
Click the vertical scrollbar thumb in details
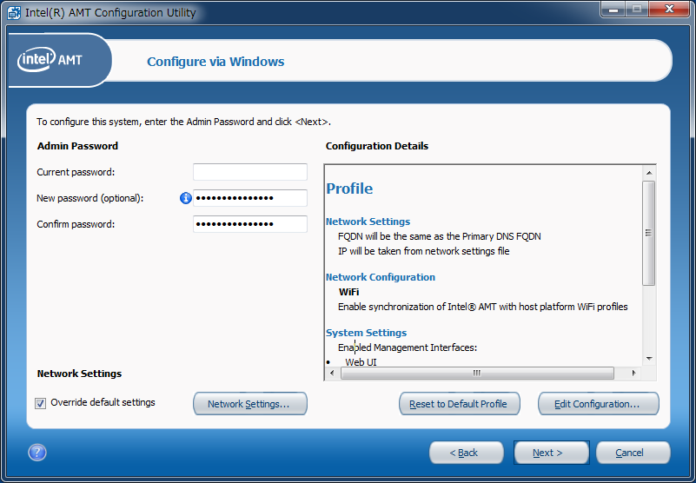648,233
